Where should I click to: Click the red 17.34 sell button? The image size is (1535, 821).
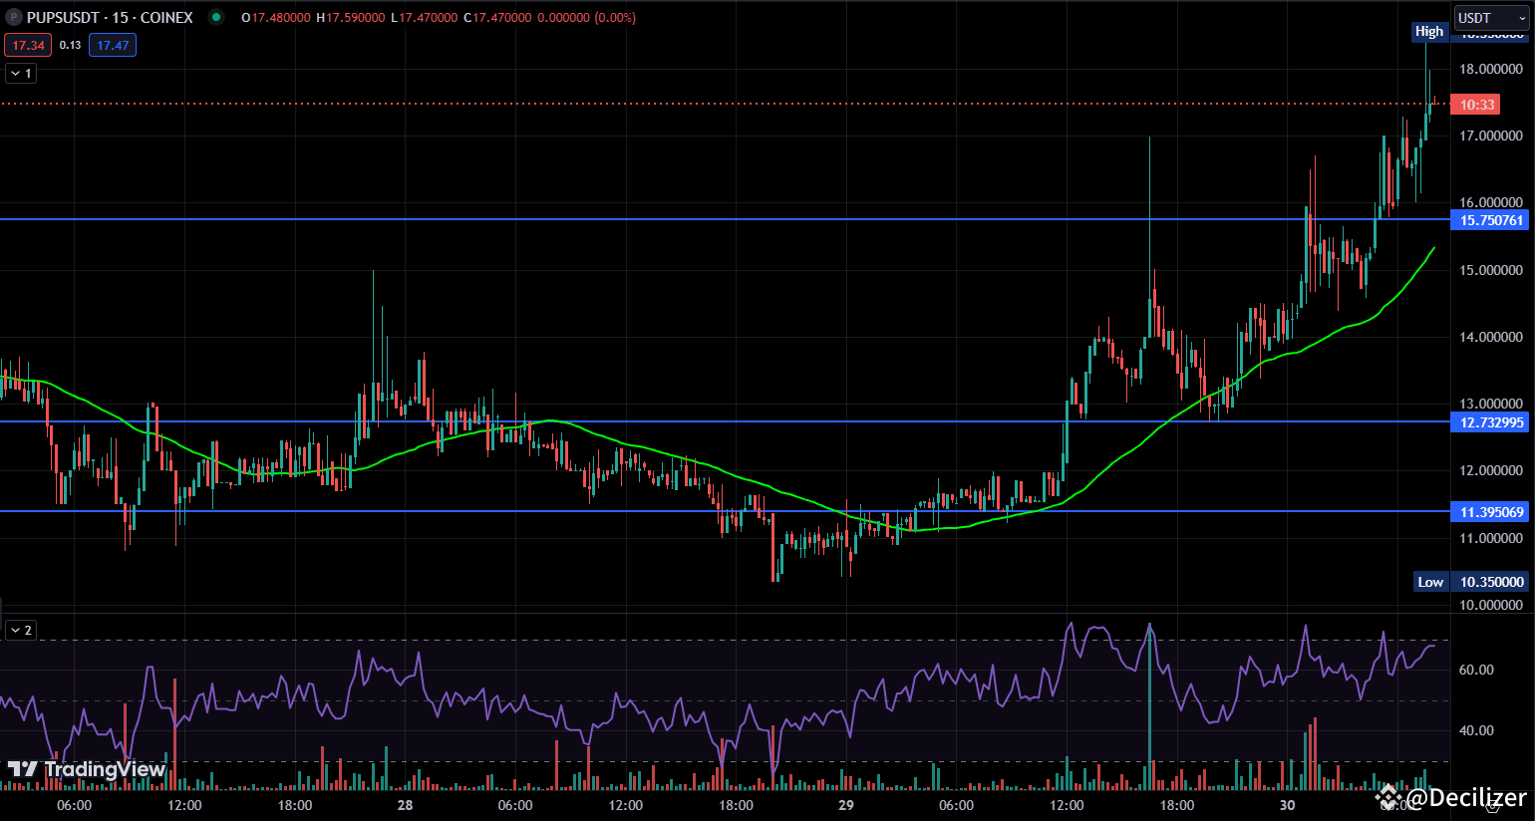coord(28,44)
